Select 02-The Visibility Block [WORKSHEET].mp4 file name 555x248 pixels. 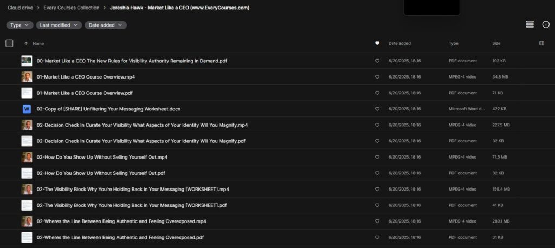(133, 189)
